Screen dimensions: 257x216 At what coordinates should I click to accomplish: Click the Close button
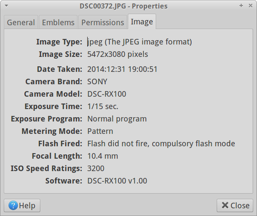point(235,205)
